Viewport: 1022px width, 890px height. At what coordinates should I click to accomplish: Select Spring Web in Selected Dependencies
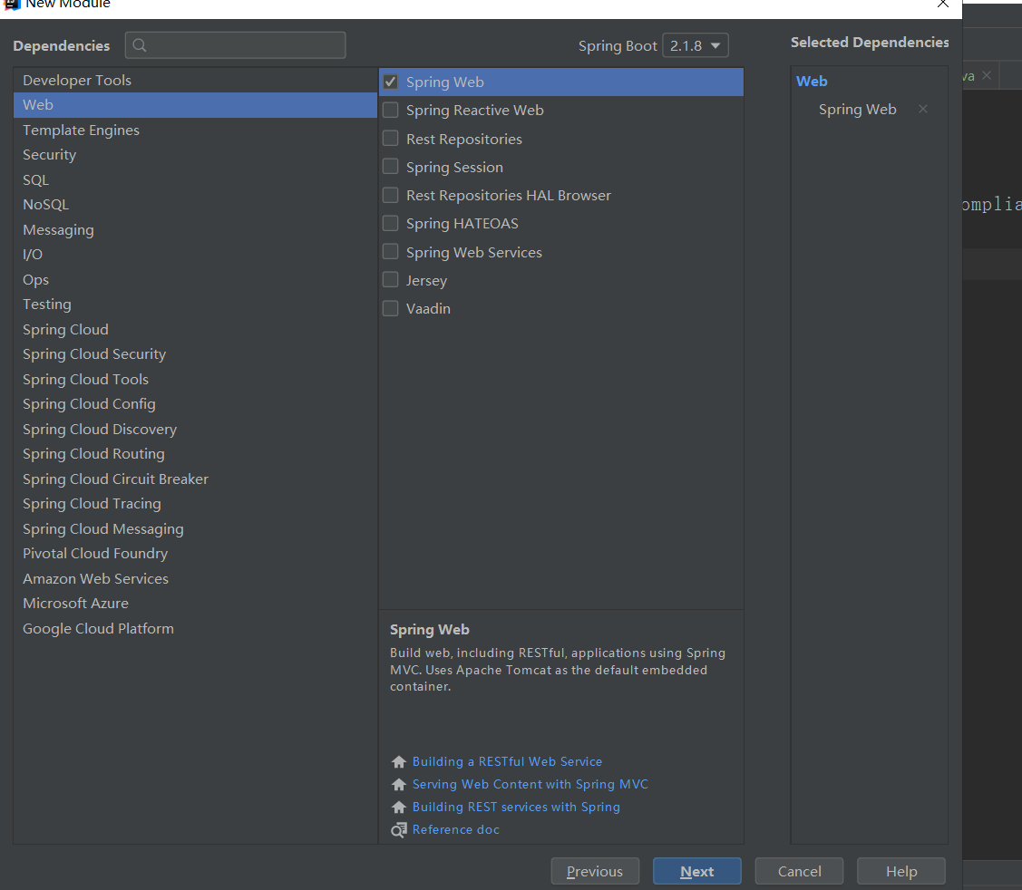[857, 110]
